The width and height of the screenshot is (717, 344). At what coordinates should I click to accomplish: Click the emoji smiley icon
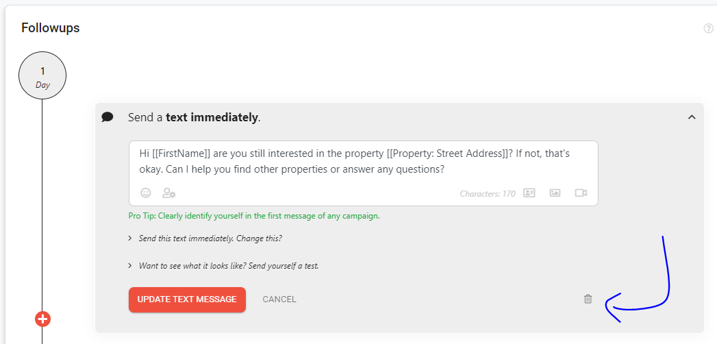(x=145, y=193)
